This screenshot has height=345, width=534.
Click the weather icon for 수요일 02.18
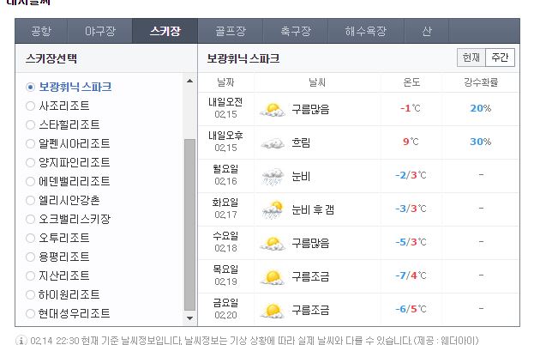(273, 244)
